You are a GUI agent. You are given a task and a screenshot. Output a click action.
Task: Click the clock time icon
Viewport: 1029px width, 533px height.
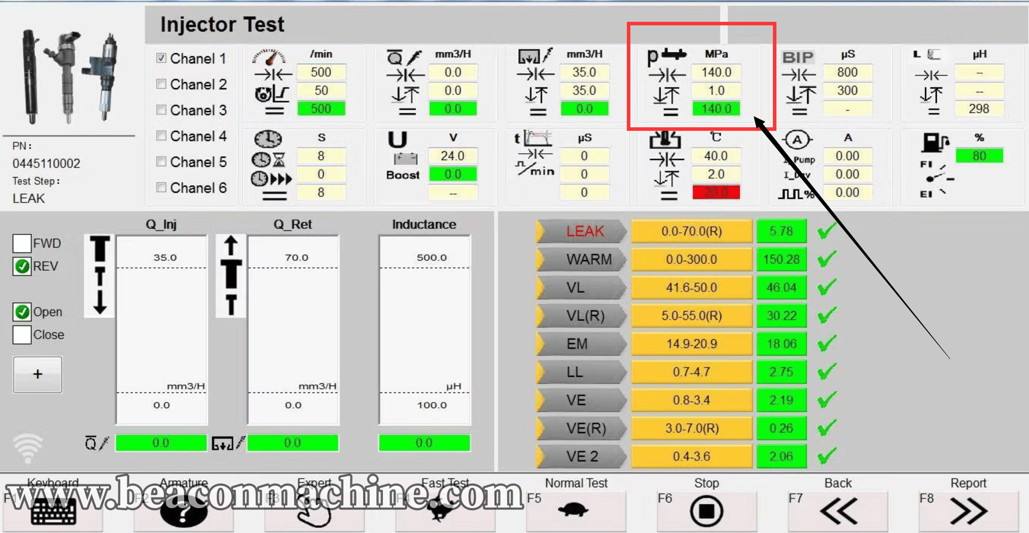(268, 138)
